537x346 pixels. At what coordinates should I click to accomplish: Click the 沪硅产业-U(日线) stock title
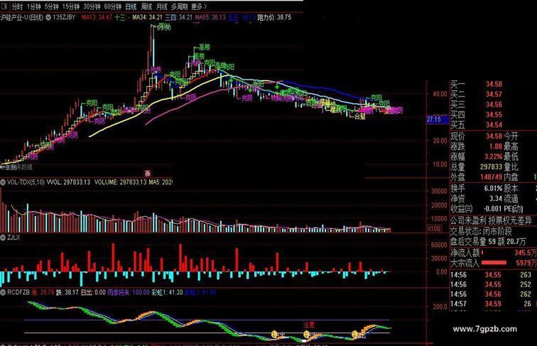point(22,17)
